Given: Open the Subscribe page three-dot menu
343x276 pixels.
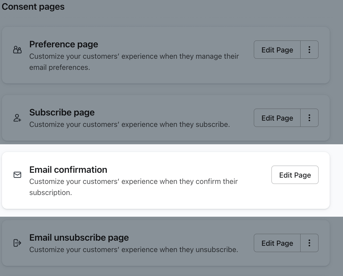Looking at the screenshot, I should [309, 118].
